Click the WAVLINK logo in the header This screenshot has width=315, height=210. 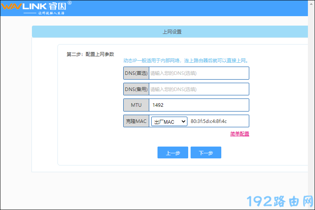pyautogui.click(x=24, y=6)
